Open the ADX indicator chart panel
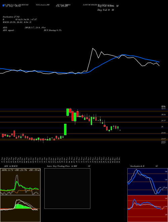The image size is (168, 222). click(x=20, y=182)
